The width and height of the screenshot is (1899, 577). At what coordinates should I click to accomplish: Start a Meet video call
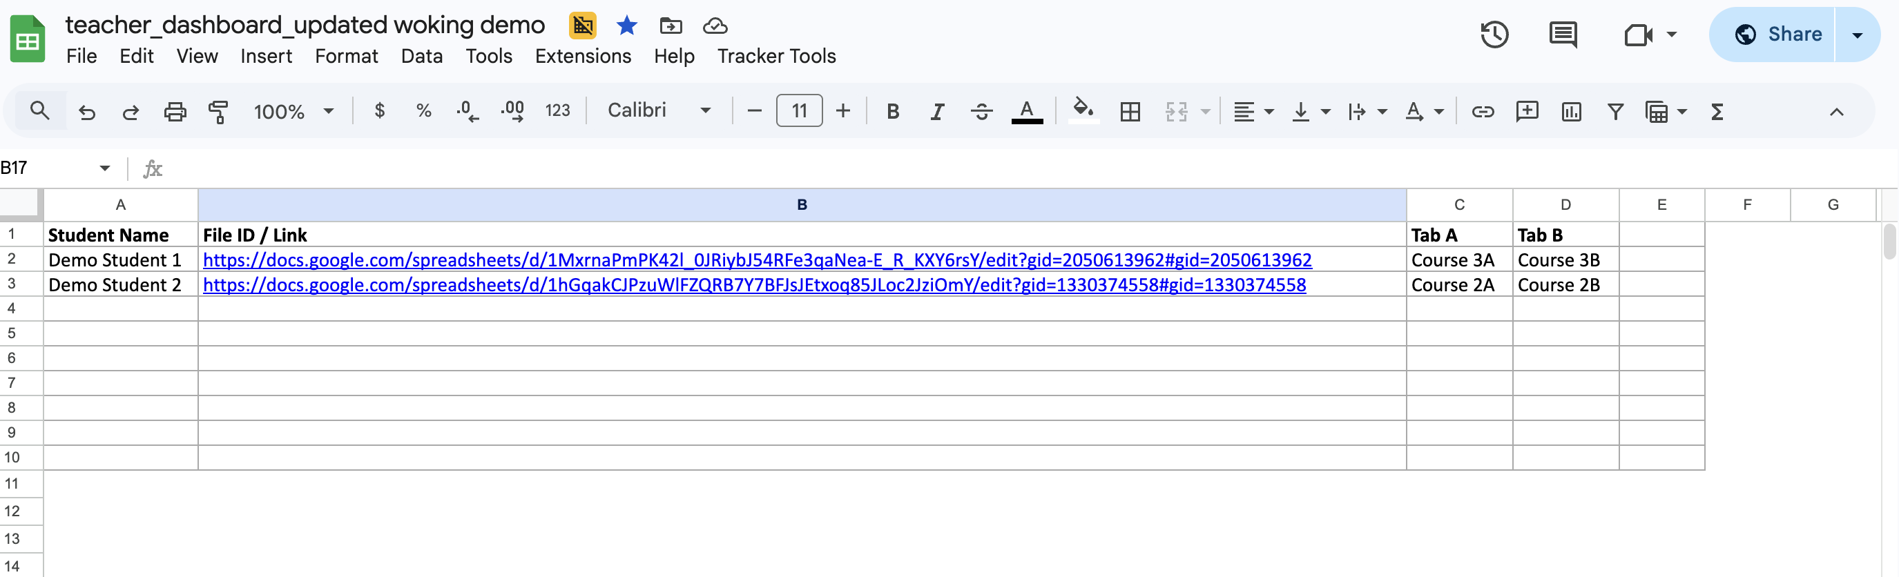(x=1638, y=35)
